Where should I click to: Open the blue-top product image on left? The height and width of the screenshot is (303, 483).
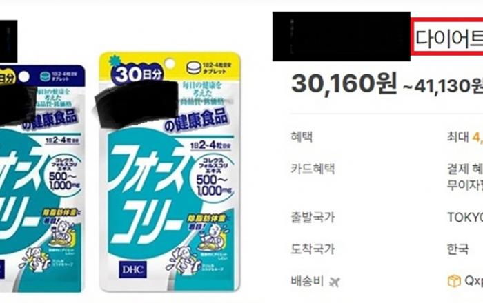tap(41, 178)
